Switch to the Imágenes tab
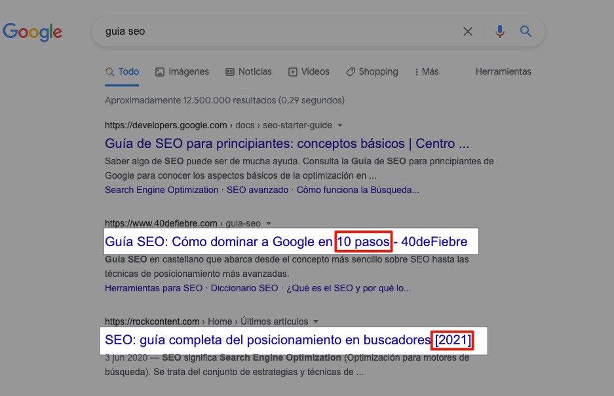 tap(182, 71)
